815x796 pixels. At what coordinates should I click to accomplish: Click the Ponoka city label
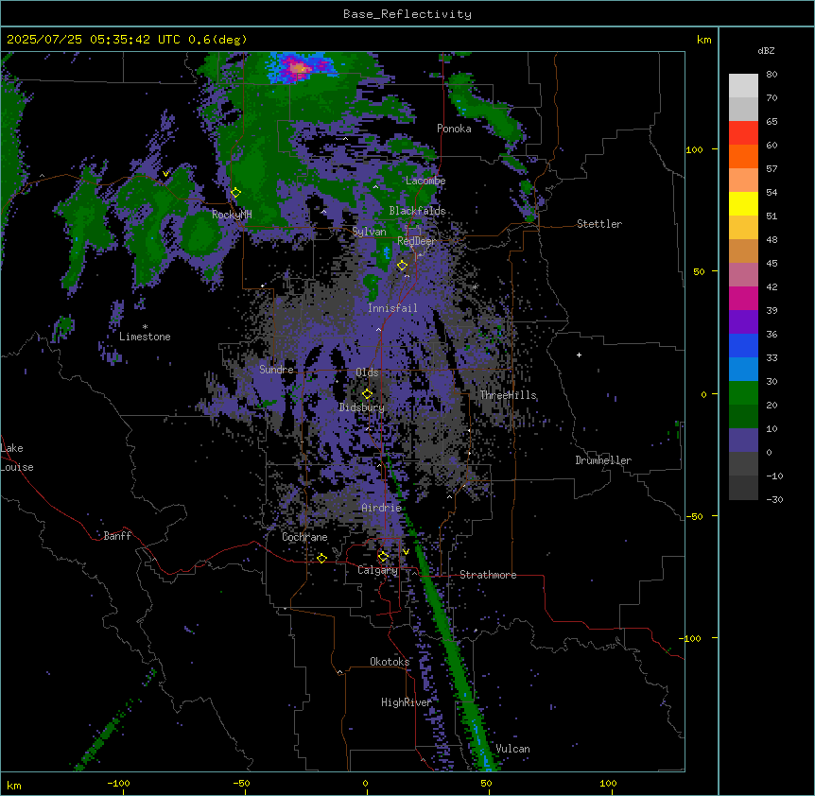click(454, 129)
